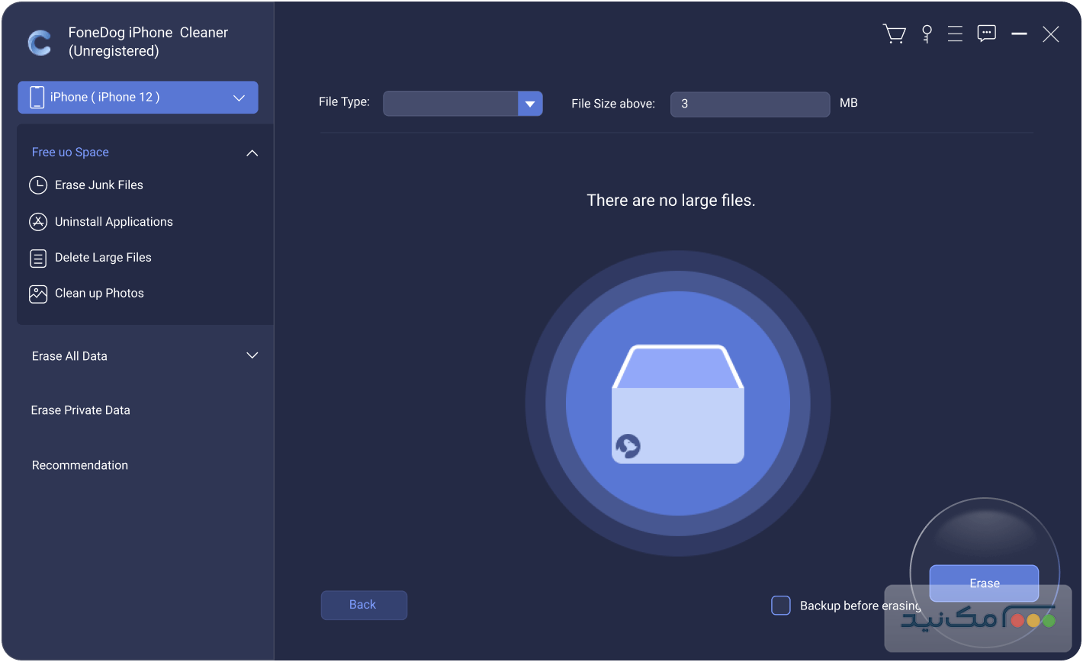Open the iPhone 12 device selector
The width and height of the screenshot is (1083, 662).
(138, 98)
